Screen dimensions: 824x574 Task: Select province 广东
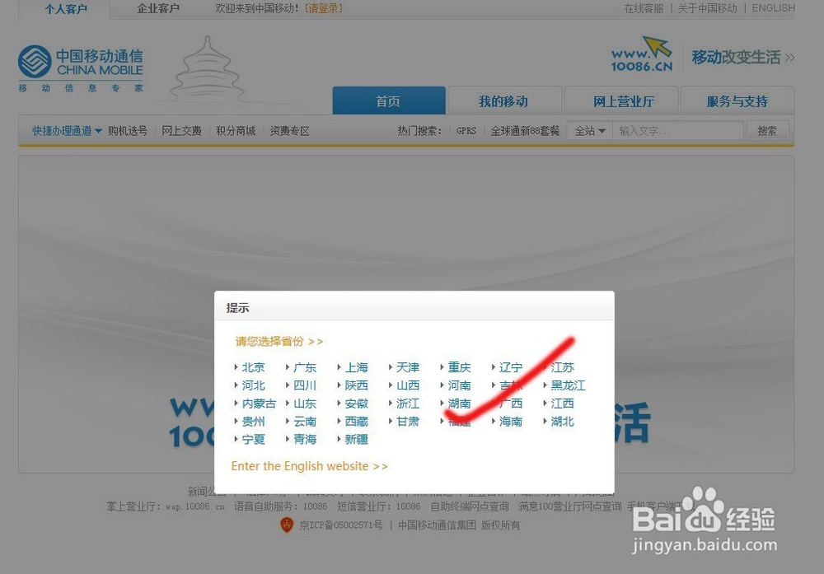(x=305, y=367)
